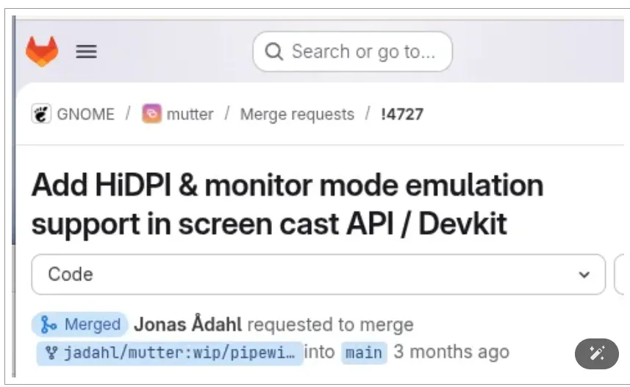Image resolution: width=630 pixels, height=387 pixels.
Task: Open the hamburger sidebar menu
Action: [x=87, y=52]
